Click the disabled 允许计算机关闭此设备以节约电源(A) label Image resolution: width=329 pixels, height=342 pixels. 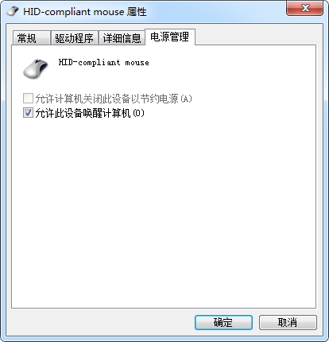(114, 99)
